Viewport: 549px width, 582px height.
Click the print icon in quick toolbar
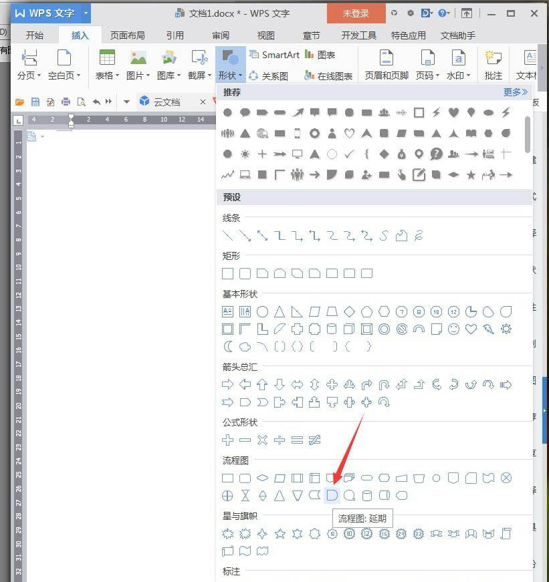[x=66, y=102]
